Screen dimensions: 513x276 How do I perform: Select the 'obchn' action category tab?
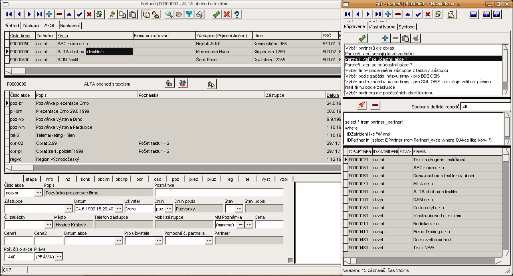point(103,179)
